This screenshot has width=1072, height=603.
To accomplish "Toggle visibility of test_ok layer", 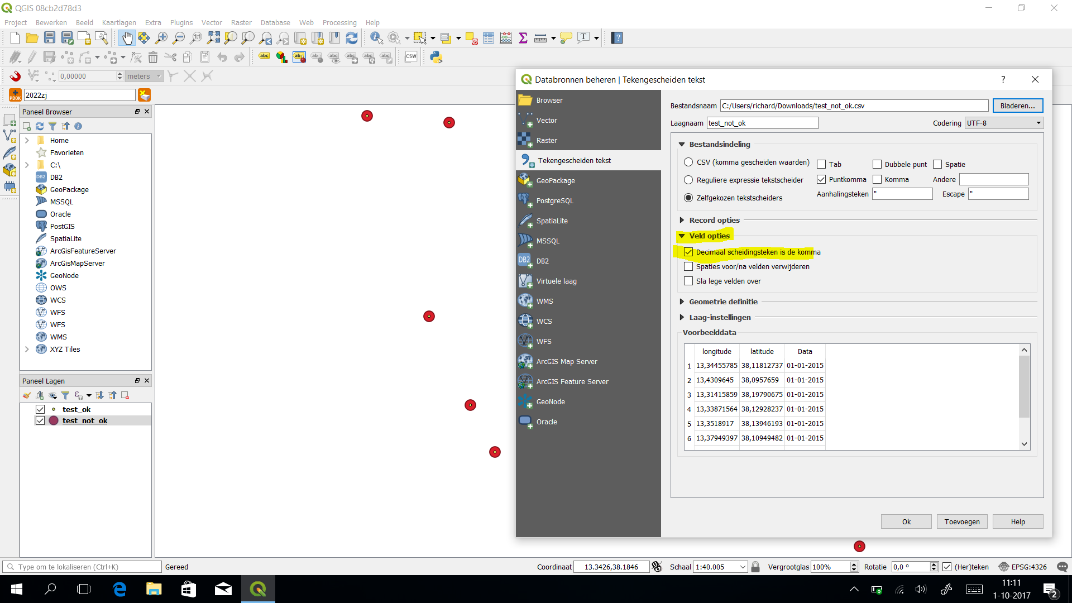I will coord(40,409).
